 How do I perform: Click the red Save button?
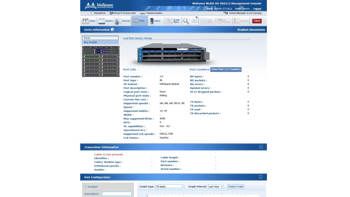pos(257,21)
